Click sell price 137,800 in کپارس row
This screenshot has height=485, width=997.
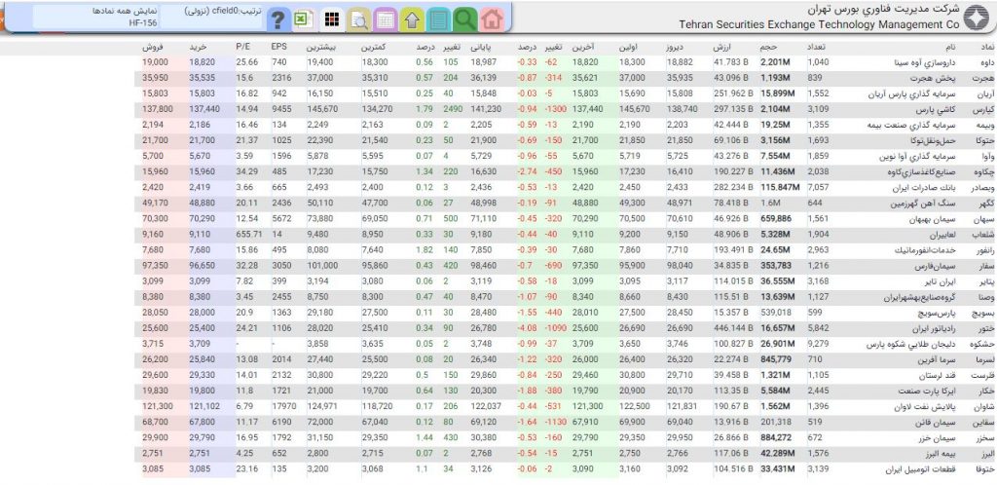click(157, 109)
